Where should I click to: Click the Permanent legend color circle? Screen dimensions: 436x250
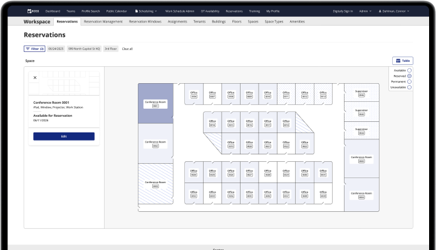click(x=409, y=81)
